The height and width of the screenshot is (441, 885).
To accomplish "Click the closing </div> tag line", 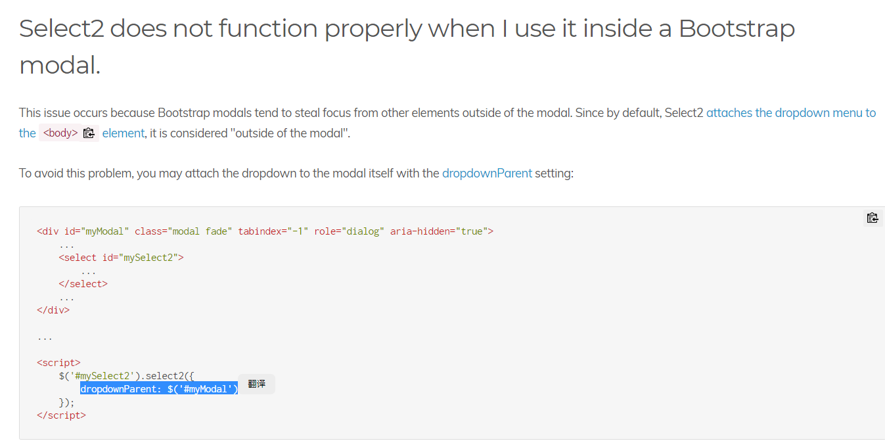I will click(x=53, y=310).
